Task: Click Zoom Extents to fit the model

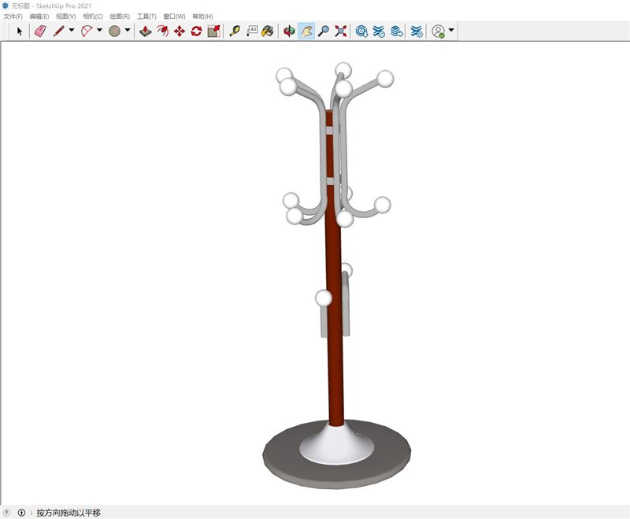Action: (341, 32)
